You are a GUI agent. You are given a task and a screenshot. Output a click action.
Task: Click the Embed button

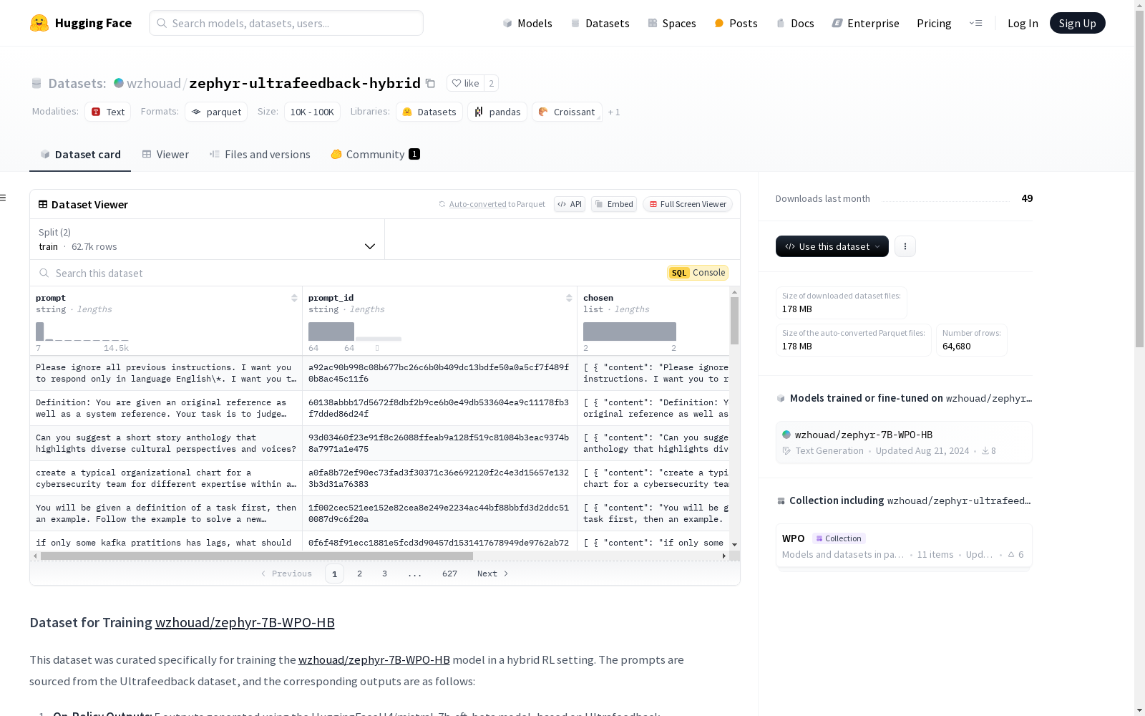point(614,204)
